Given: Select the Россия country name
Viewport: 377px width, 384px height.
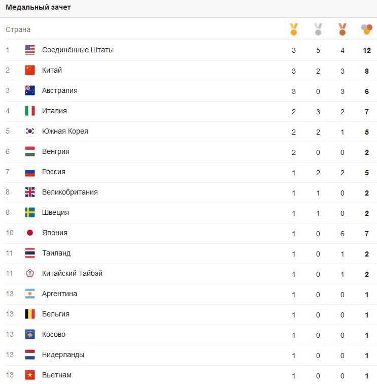Looking at the screenshot, I should pos(54,172).
